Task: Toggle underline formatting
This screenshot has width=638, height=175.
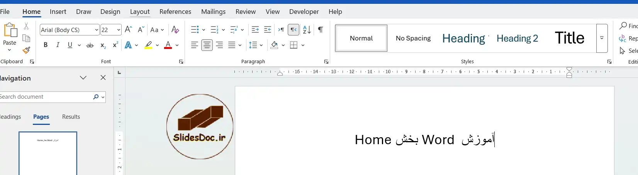Action: (x=70, y=45)
